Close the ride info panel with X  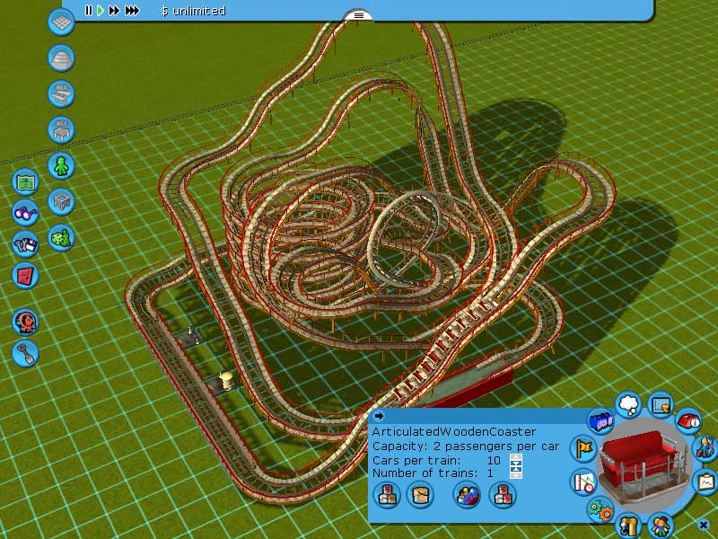click(x=704, y=524)
